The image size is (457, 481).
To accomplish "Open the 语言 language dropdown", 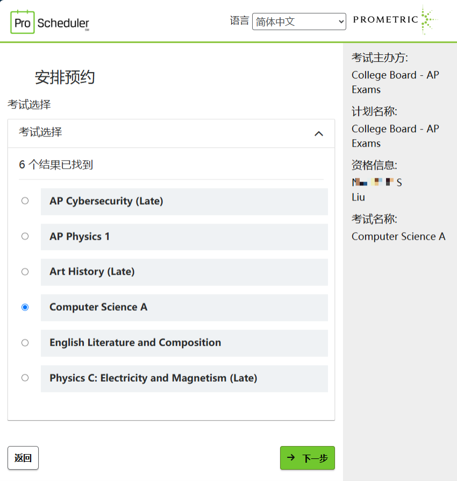I will coord(299,21).
